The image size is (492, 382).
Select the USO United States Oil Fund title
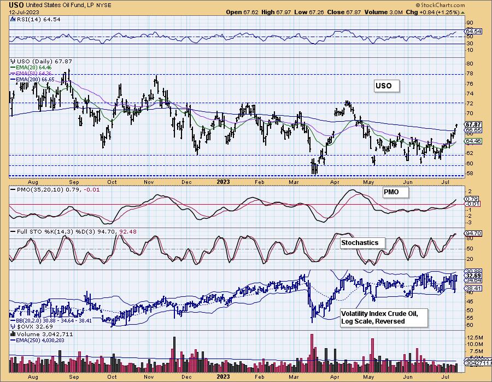coord(60,5)
